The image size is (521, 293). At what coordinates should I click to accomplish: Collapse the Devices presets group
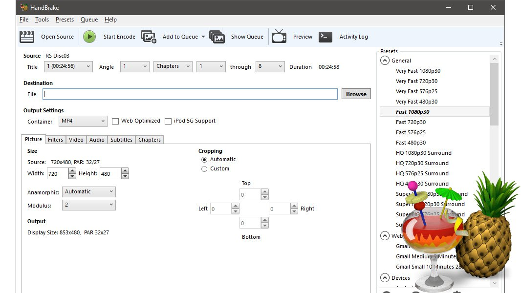click(x=385, y=278)
